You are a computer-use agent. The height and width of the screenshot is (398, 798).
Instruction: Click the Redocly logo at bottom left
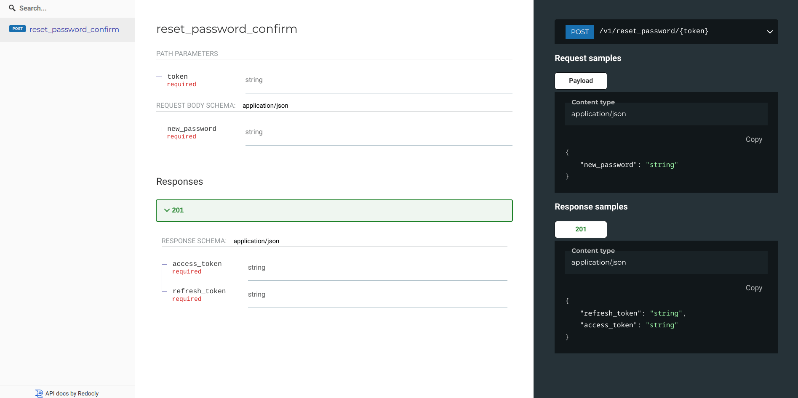coord(38,393)
